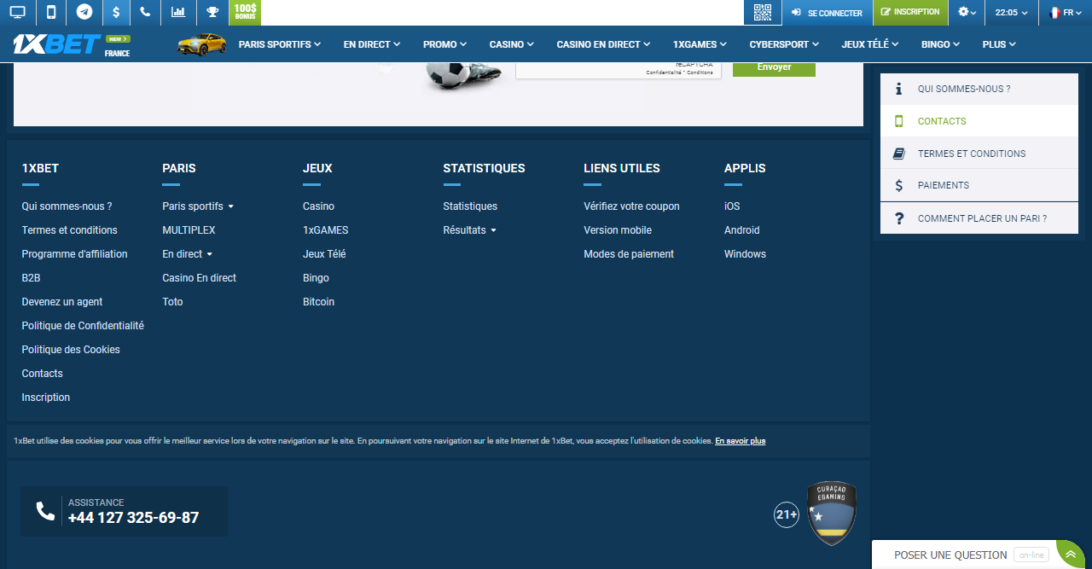Viewport: 1092px width, 569px height.
Task: Open the FR language selector
Action: [1066, 13]
